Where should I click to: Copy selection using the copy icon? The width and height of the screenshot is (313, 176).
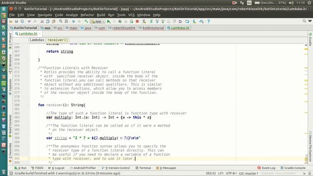tap(48, 22)
